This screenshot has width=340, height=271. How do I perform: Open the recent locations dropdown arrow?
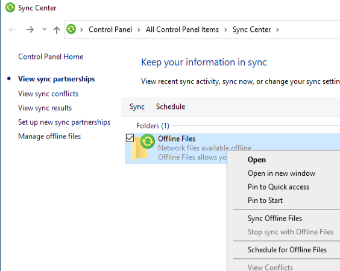pyautogui.click(x=44, y=30)
